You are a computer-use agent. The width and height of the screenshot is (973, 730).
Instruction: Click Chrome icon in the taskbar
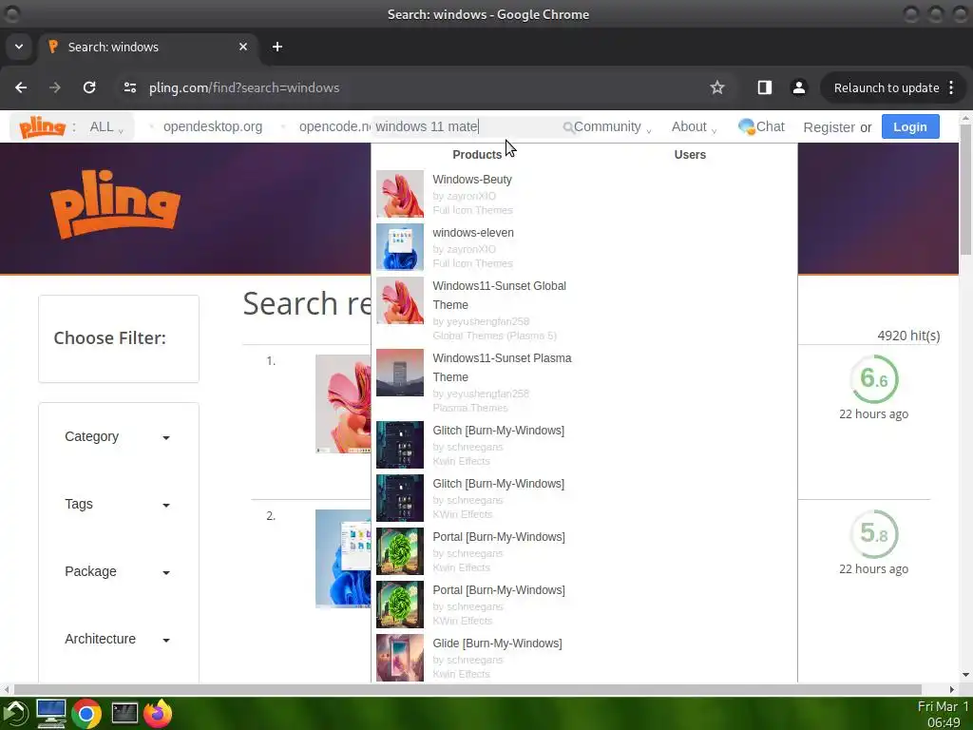(86, 714)
